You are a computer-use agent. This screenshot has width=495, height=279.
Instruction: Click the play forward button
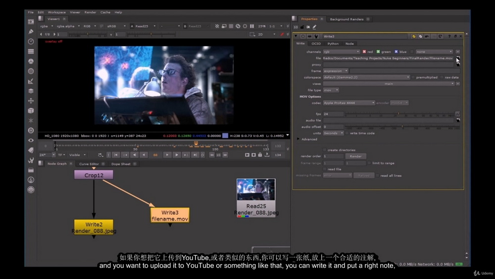pyautogui.click(x=167, y=155)
